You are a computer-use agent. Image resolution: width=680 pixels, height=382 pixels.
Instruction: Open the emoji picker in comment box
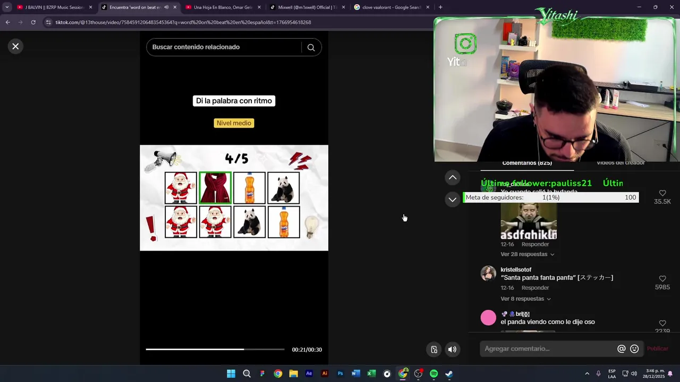click(634, 349)
